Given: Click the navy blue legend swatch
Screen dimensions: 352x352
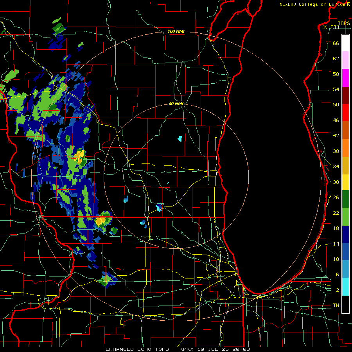Looking at the screenshot, I should coord(345,234).
